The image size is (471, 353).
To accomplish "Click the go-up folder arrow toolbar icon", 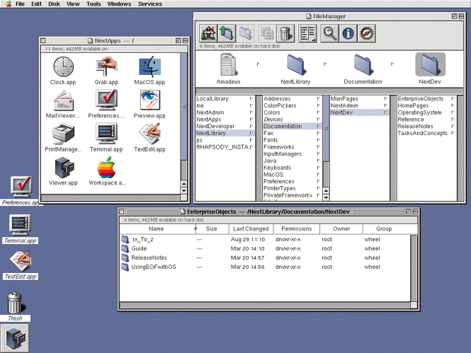I will pos(227,33).
